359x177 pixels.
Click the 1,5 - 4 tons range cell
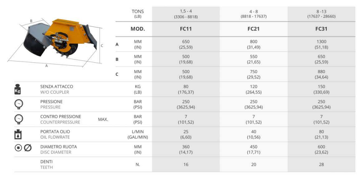pos(186,14)
